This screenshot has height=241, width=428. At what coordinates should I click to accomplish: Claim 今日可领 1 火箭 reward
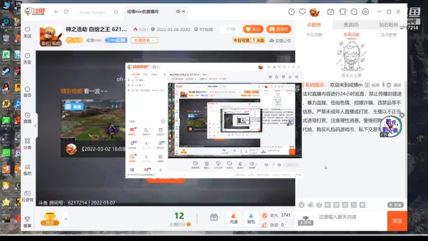tap(249, 41)
